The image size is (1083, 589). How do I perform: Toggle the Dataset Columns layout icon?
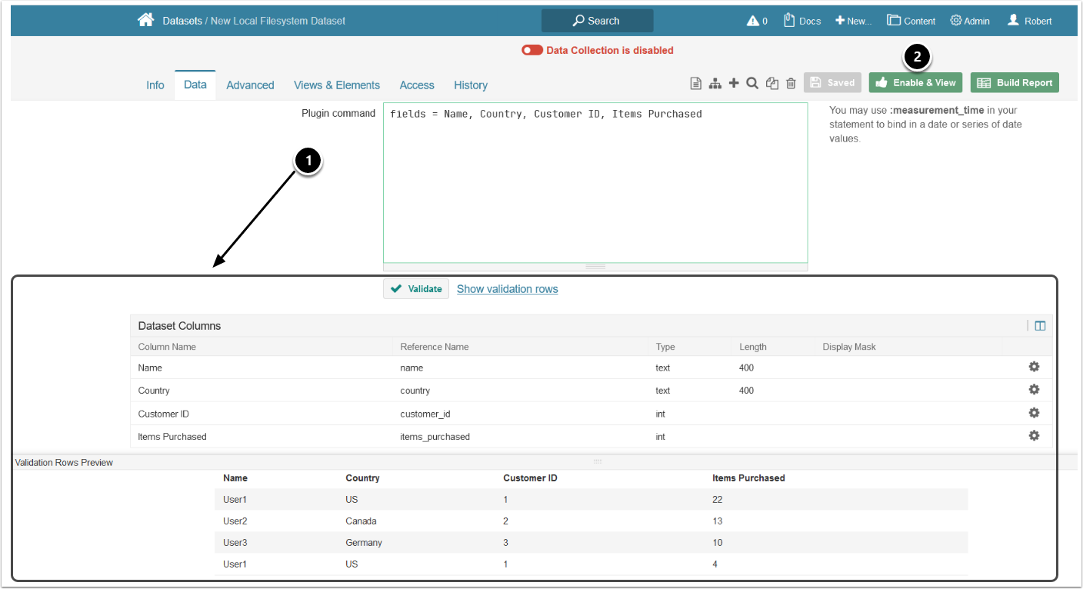click(x=1040, y=326)
